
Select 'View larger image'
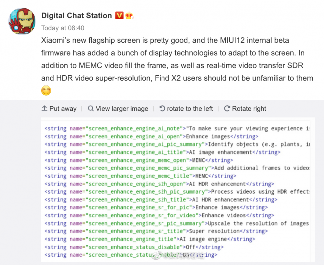pyautogui.click(x=122, y=109)
